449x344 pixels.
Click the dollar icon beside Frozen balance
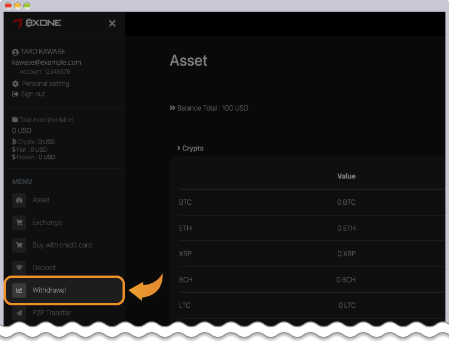pyautogui.click(x=14, y=157)
